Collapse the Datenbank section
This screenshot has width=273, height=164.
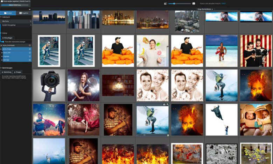point(1,17)
